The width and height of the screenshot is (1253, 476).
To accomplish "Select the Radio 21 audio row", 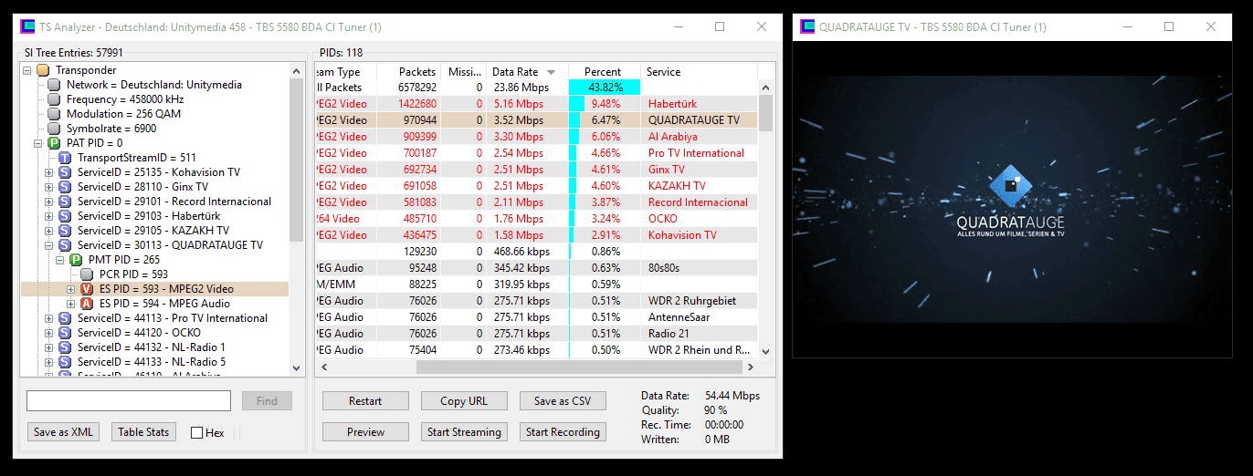I will point(537,334).
